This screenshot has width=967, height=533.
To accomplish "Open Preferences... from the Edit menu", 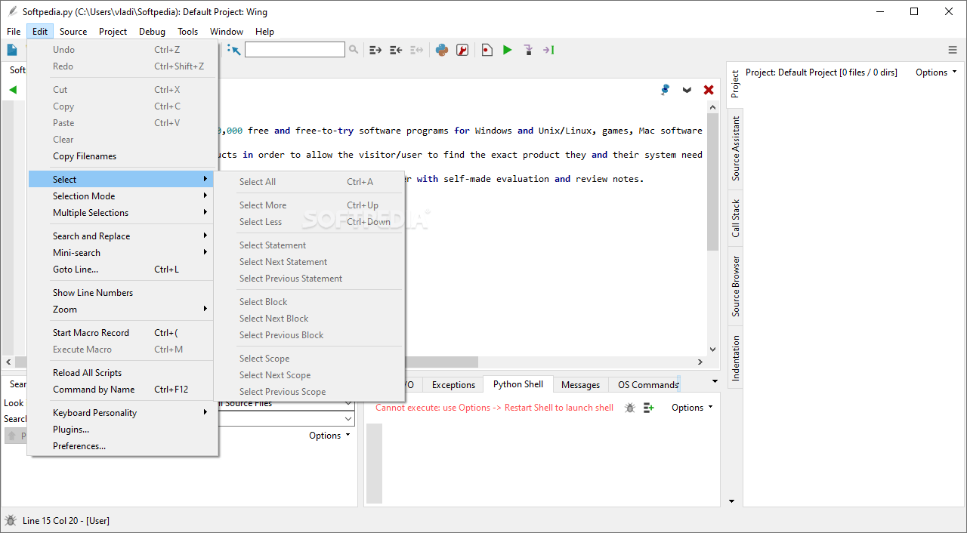I will [x=122, y=445].
